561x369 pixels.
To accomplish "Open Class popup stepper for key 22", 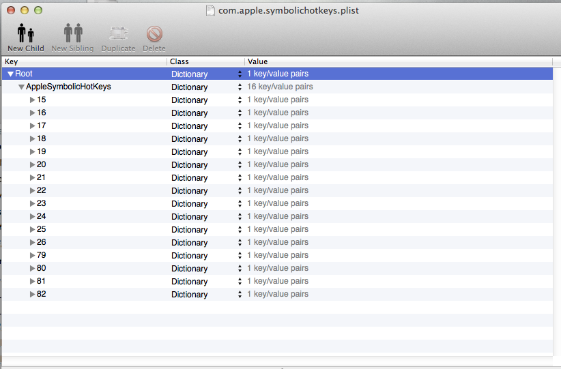I will pos(240,190).
